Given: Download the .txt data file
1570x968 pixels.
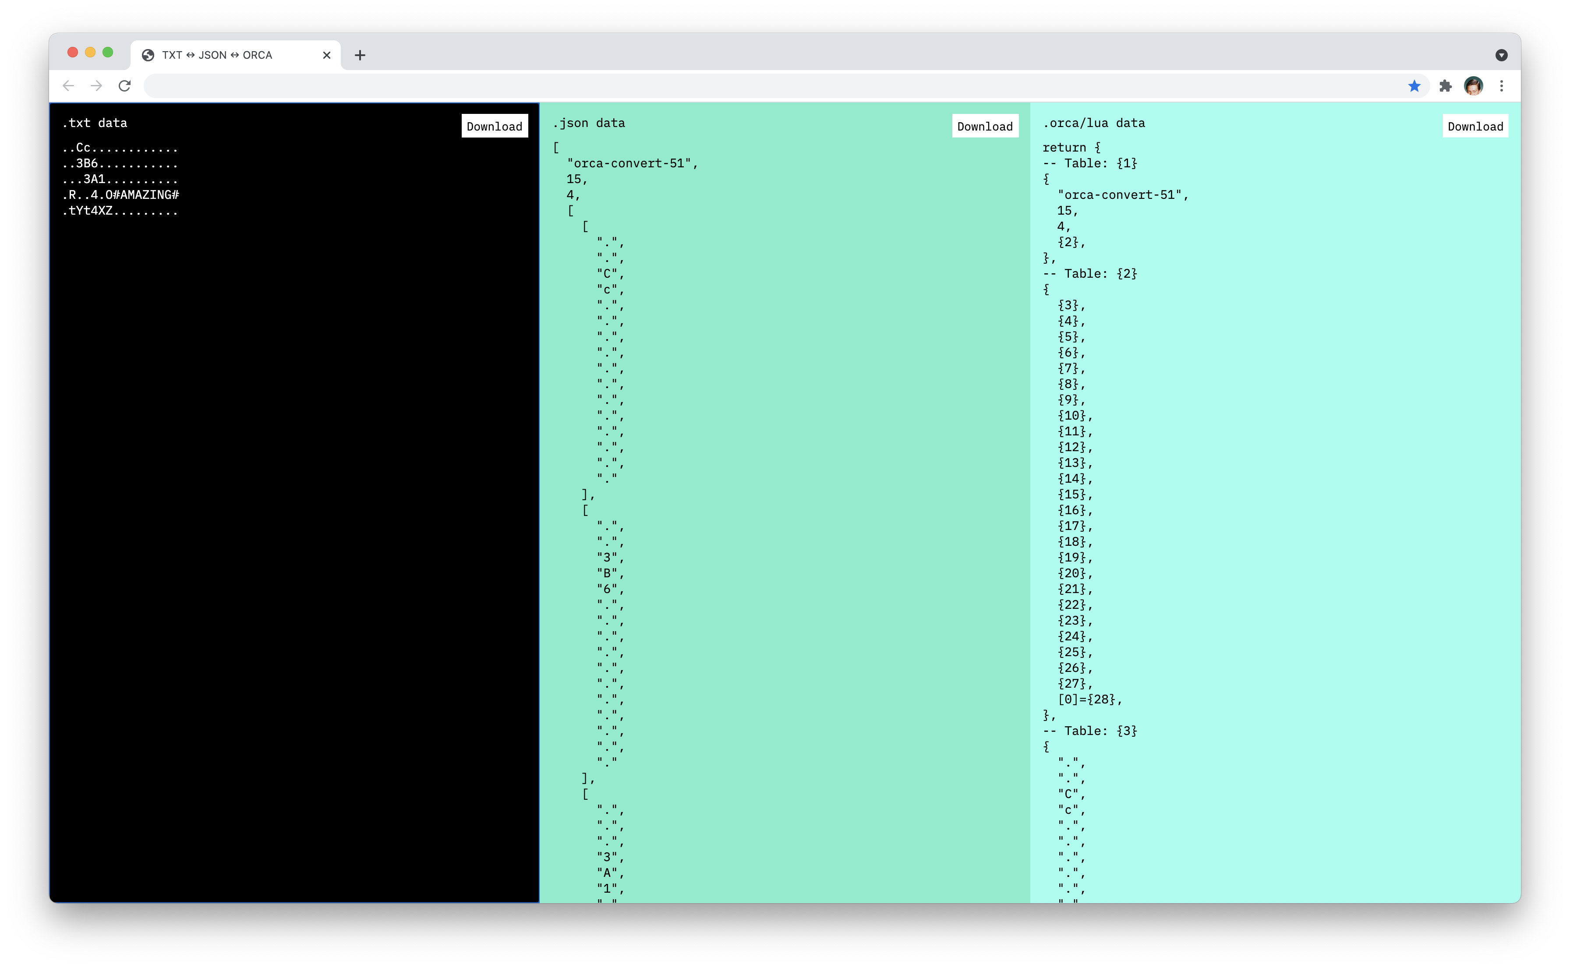Looking at the screenshot, I should pyautogui.click(x=494, y=125).
